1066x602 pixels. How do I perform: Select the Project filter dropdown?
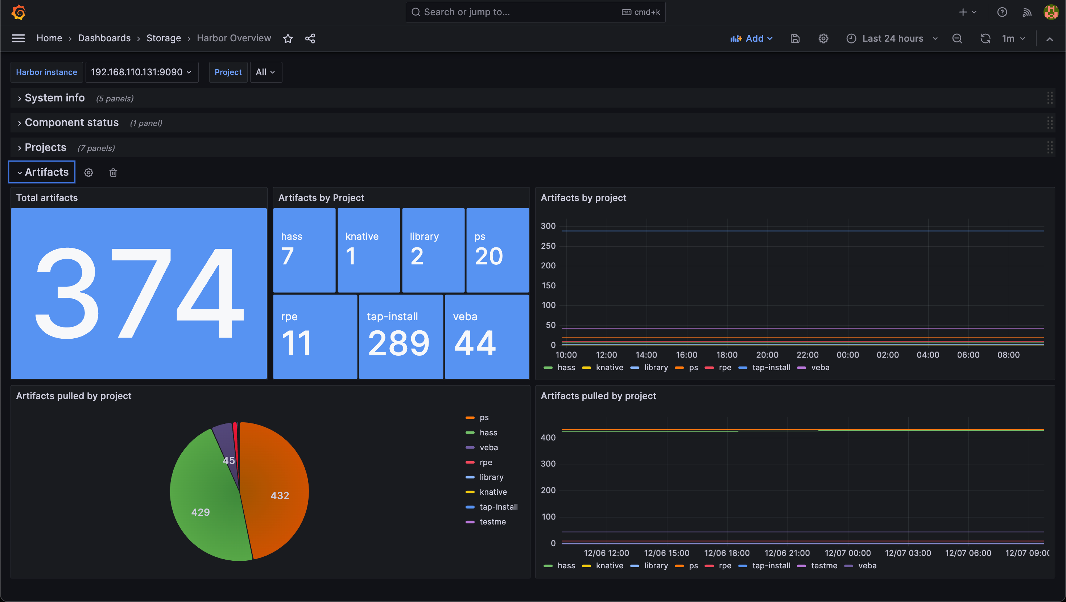265,72
